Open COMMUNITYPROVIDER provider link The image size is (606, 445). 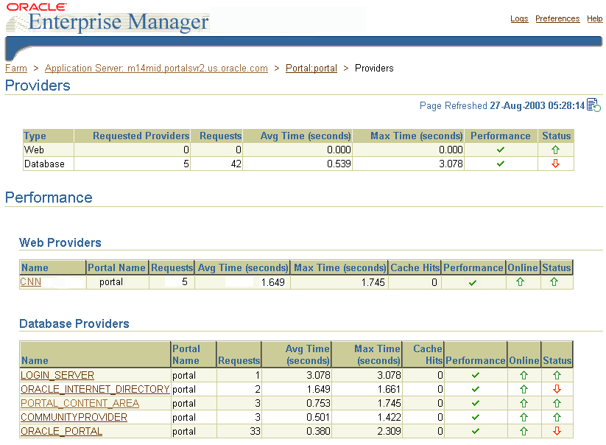(x=74, y=417)
